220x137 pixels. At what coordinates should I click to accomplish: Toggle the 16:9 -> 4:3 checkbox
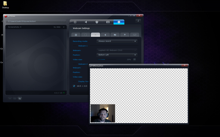tap(74, 86)
